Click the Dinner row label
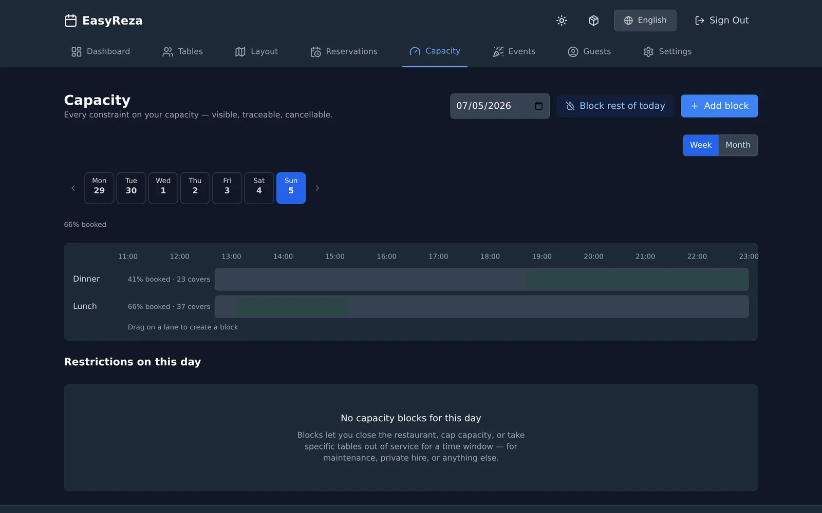The image size is (822, 513). pyautogui.click(x=86, y=279)
